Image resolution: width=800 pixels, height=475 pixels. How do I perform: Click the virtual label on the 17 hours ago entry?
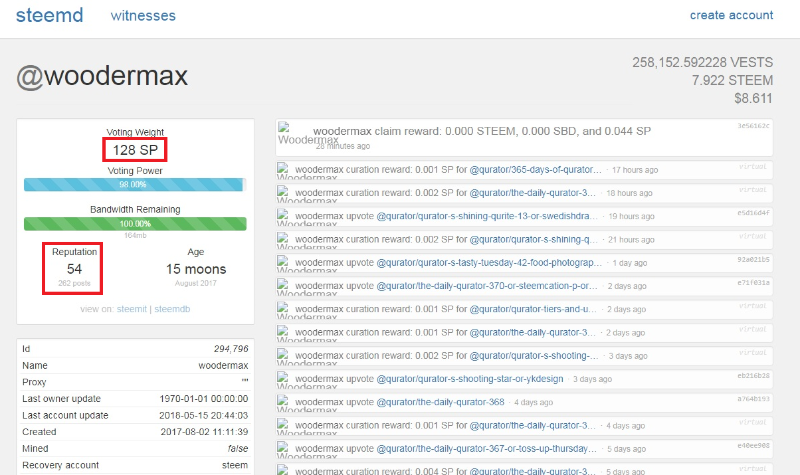click(754, 166)
